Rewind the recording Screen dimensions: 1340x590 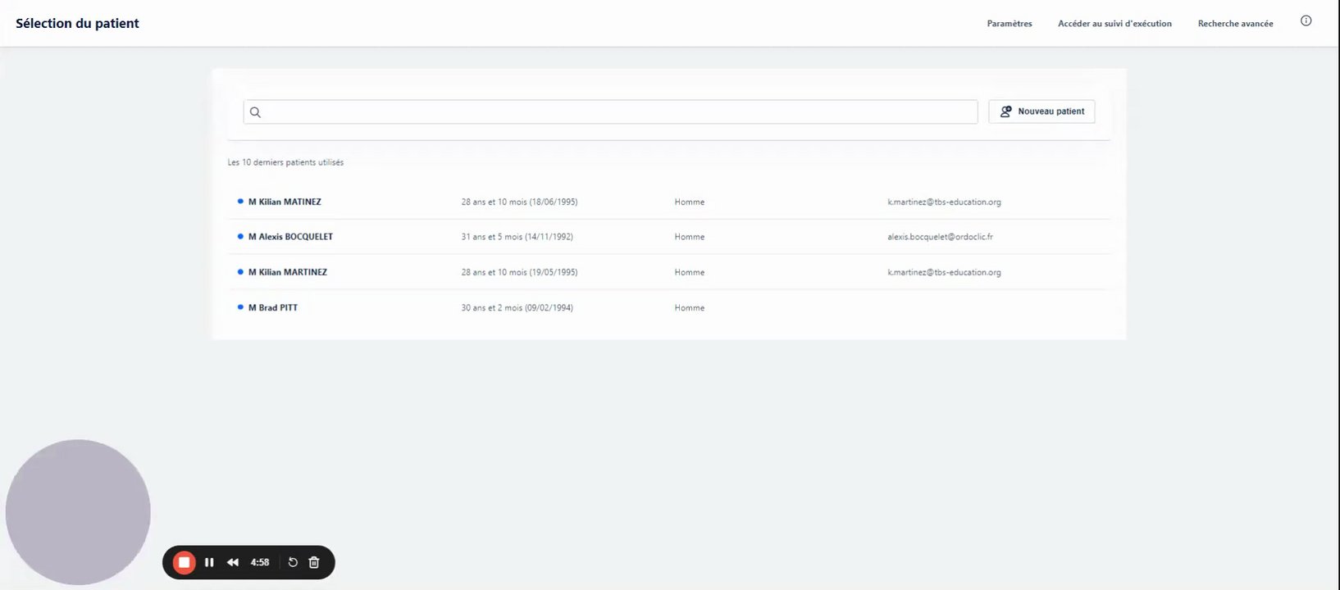(x=233, y=562)
